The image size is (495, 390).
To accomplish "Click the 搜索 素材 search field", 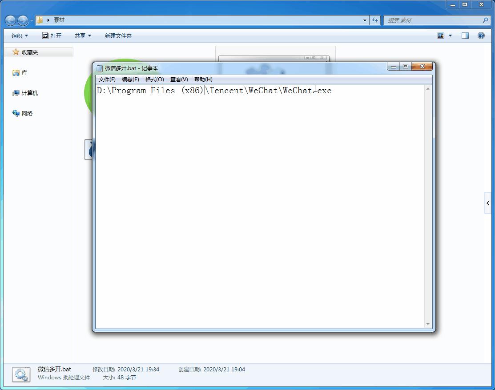I will pyautogui.click(x=431, y=20).
